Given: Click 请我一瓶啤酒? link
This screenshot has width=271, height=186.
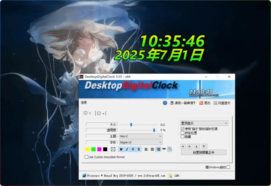Looking at the screenshot, I should (185, 103).
